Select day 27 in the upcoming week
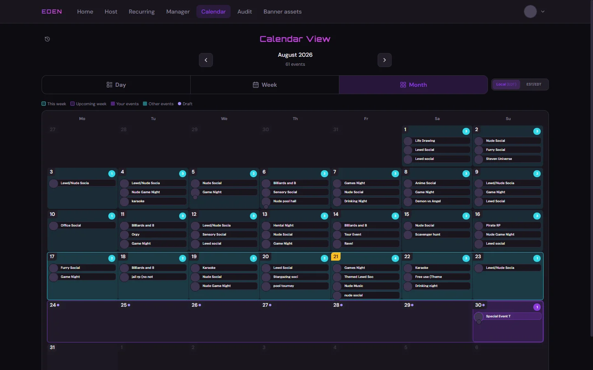 click(295, 321)
